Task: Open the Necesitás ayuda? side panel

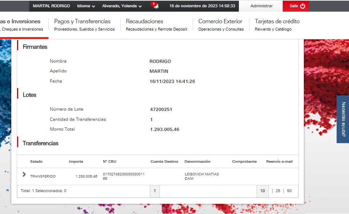Action: tap(343, 119)
